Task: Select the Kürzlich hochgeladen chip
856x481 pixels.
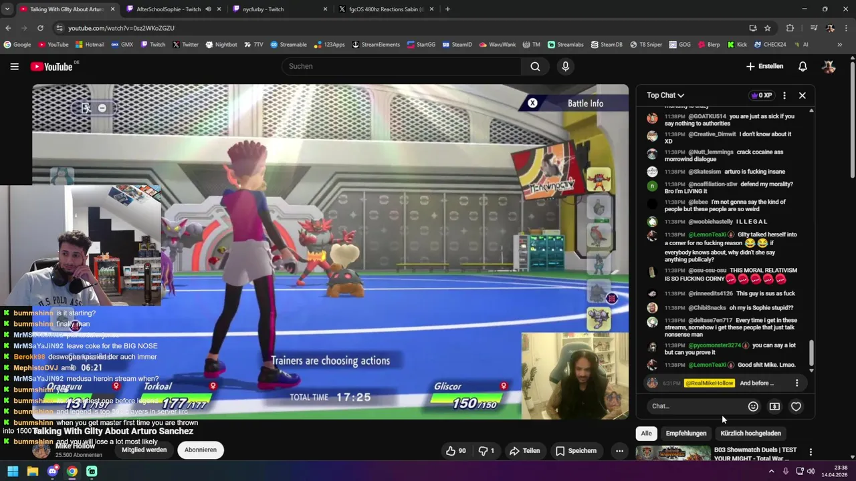Action: point(750,433)
